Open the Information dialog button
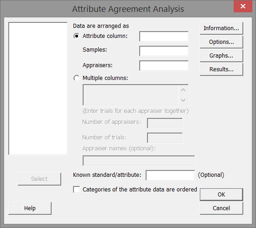 221,28
